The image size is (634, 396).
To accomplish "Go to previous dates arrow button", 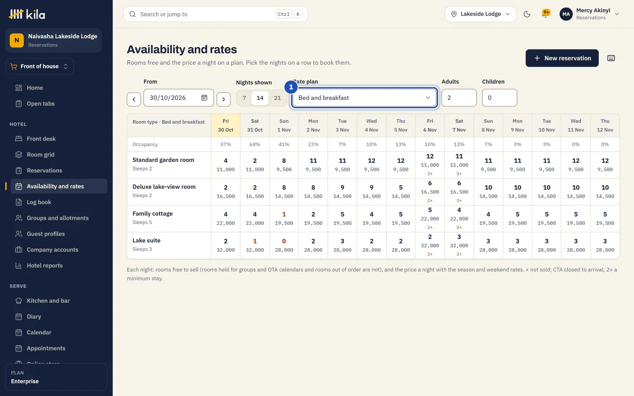I will pos(134,99).
